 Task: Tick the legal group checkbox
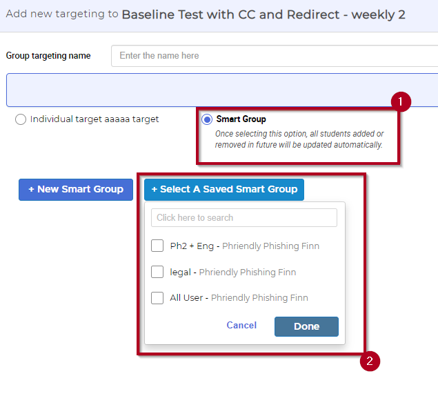tap(157, 272)
